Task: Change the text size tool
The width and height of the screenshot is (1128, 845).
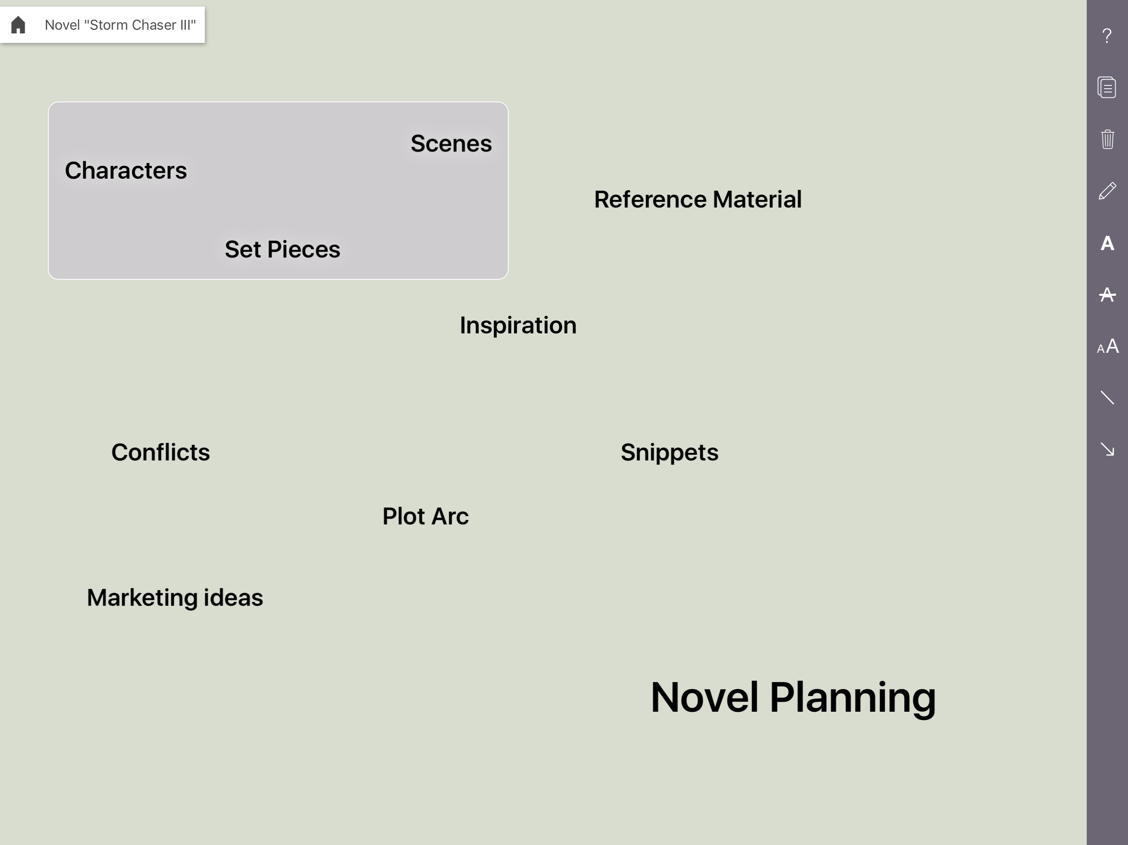Action: click(1107, 347)
